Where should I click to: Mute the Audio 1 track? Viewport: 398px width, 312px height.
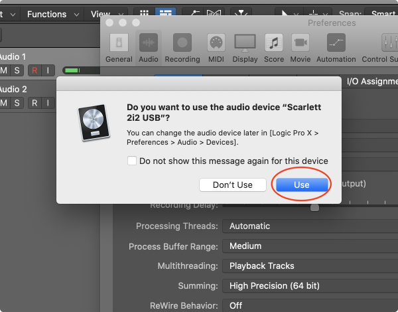[4, 70]
